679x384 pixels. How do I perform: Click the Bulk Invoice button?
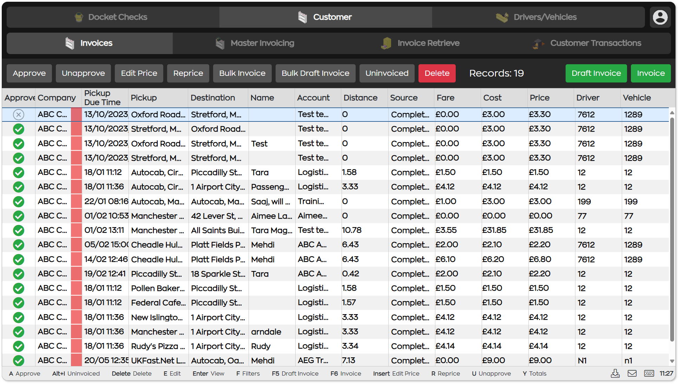click(x=242, y=73)
